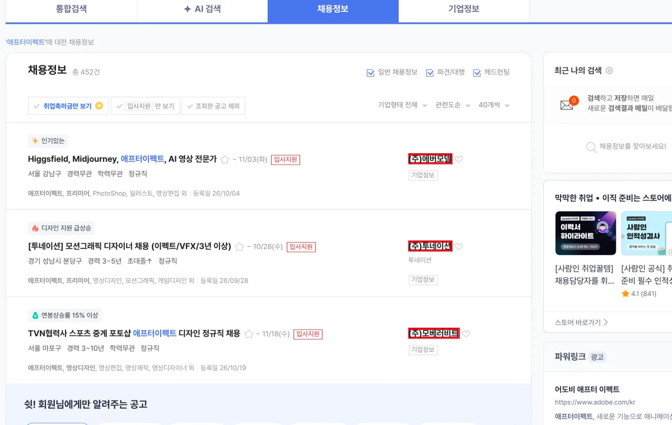Screen dimensions: 672x425
Task: Open 이력서 하이라이트 store thumbnail
Action: (586, 233)
